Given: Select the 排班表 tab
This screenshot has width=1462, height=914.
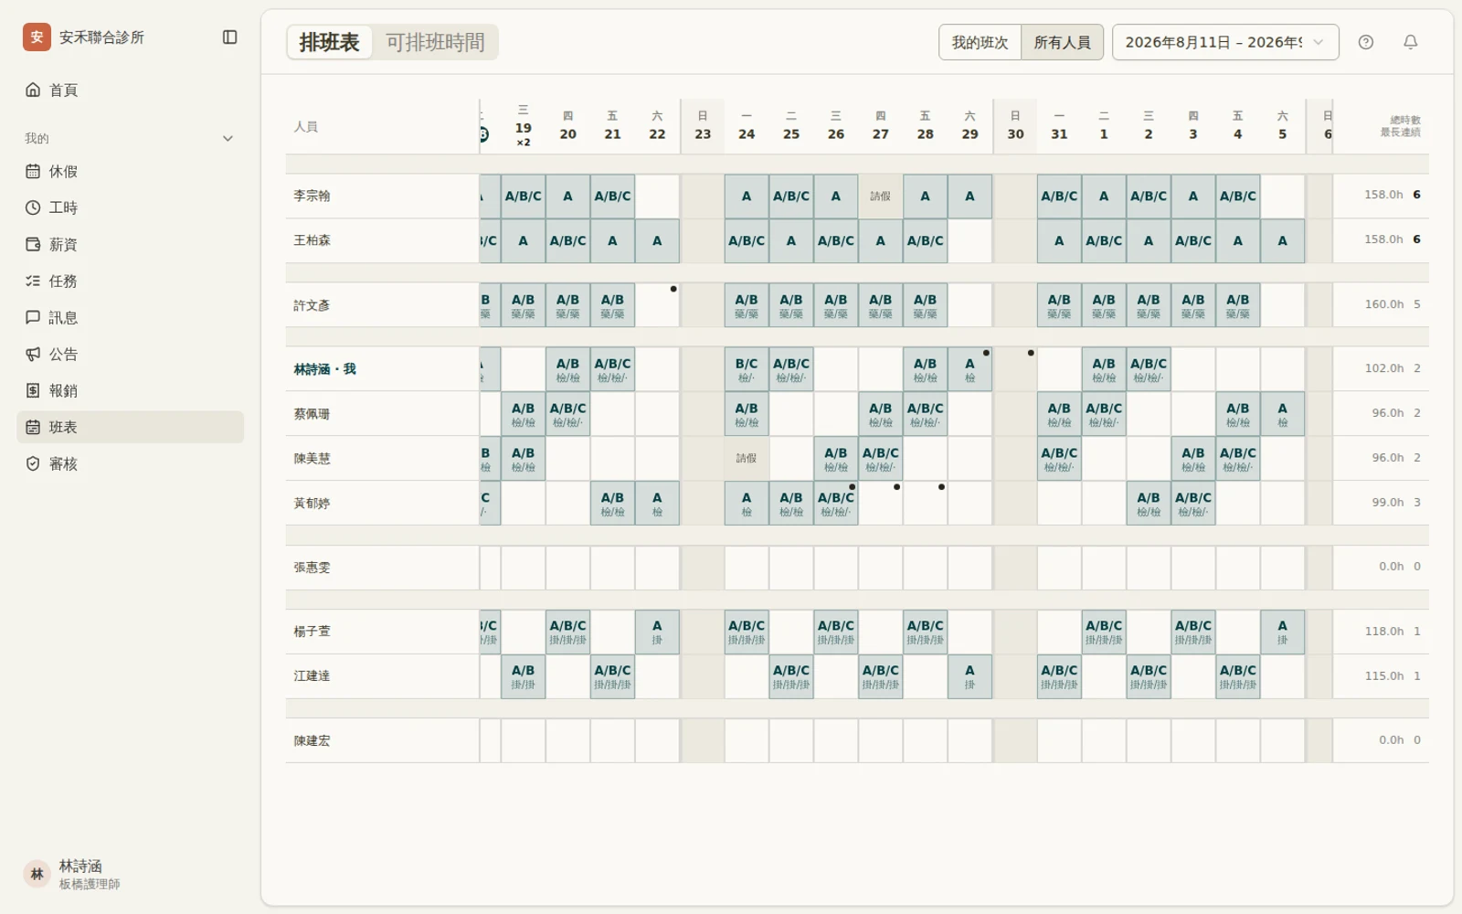Looking at the screenshot, I should [x=330, y=42].
